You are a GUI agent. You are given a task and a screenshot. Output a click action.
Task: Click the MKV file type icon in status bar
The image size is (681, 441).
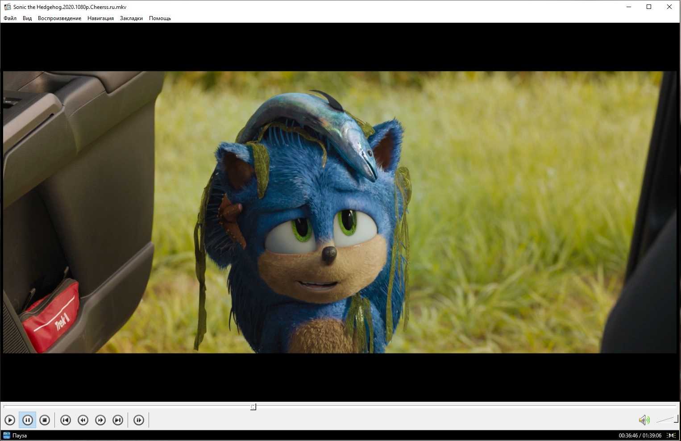tap(7, 436)
